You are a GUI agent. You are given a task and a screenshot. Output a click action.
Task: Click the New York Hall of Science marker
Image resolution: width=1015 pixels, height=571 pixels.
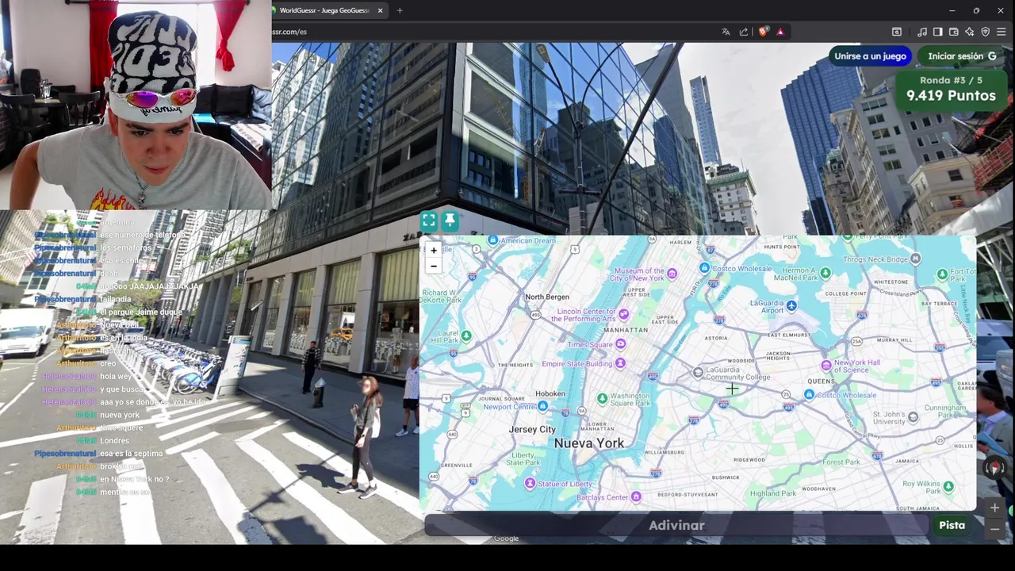826,365
